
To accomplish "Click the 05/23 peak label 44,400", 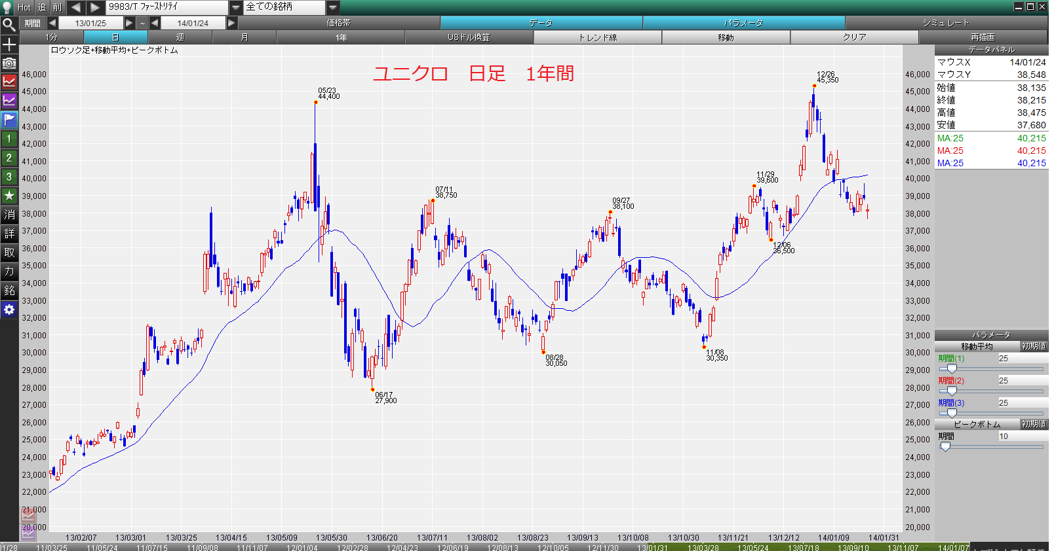I will tap(328, 94).
